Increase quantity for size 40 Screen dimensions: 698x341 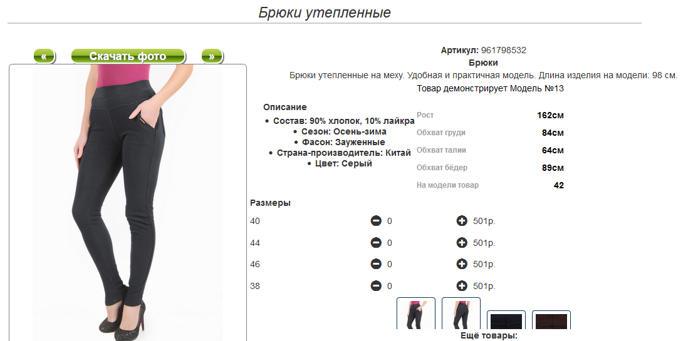point(462,221)
